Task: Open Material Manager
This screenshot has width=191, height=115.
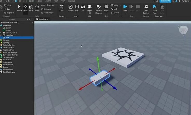Action: click(99, 9)
